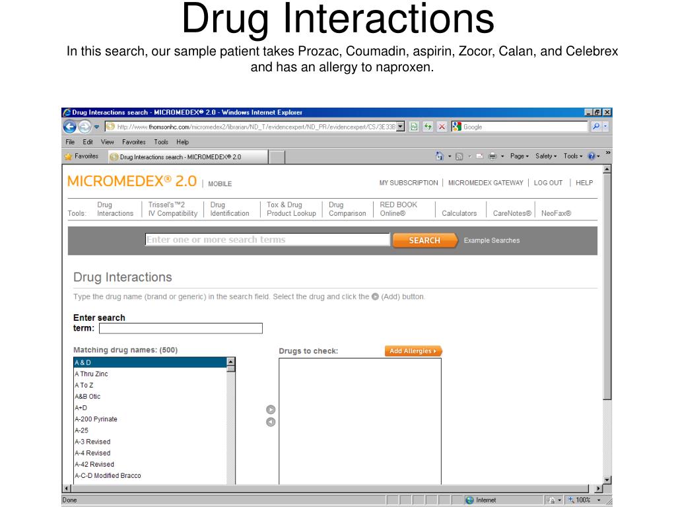
Task: Click the magnifier search icon
Action: (596, 126)
